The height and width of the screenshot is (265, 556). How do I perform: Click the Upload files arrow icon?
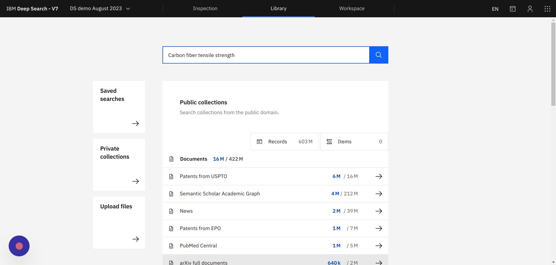click(136, 239)
